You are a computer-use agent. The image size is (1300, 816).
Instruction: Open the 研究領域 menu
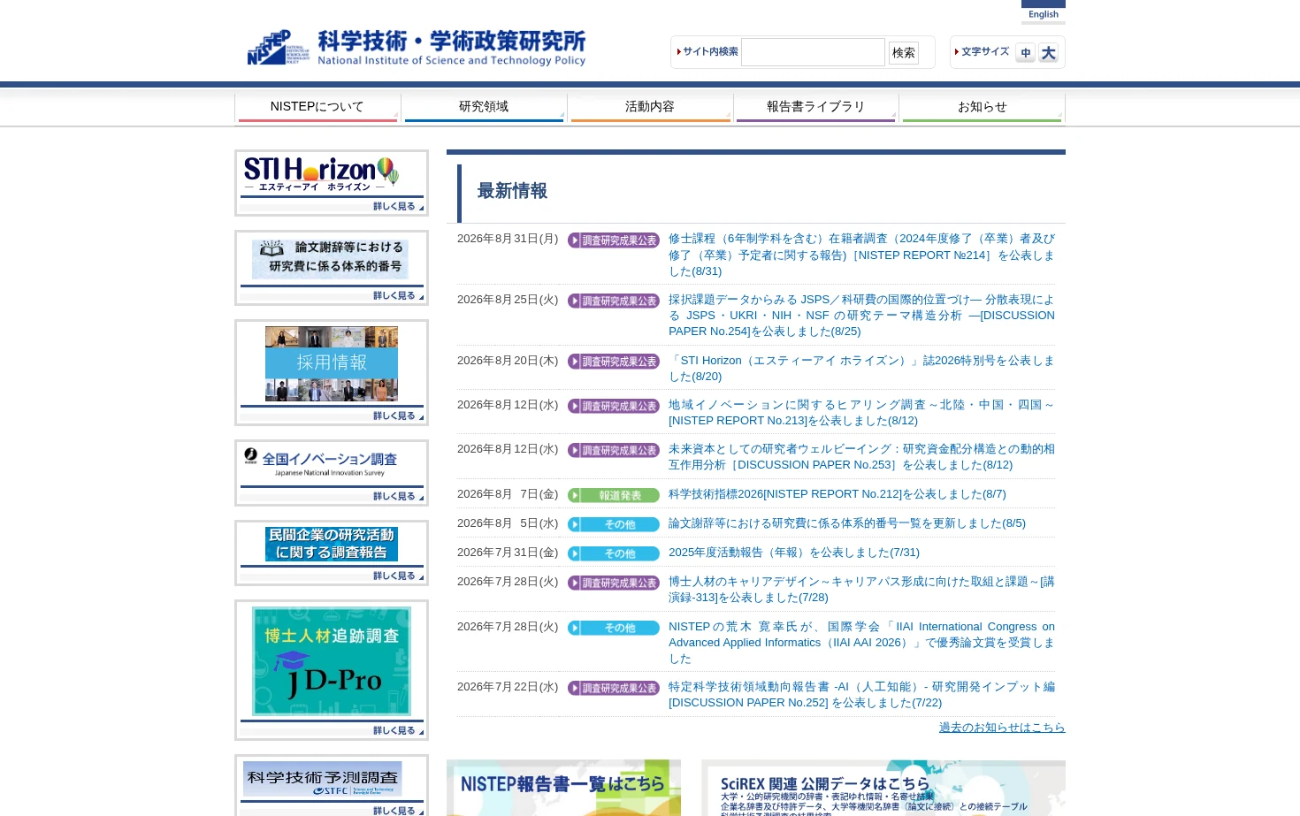(484, 107)
